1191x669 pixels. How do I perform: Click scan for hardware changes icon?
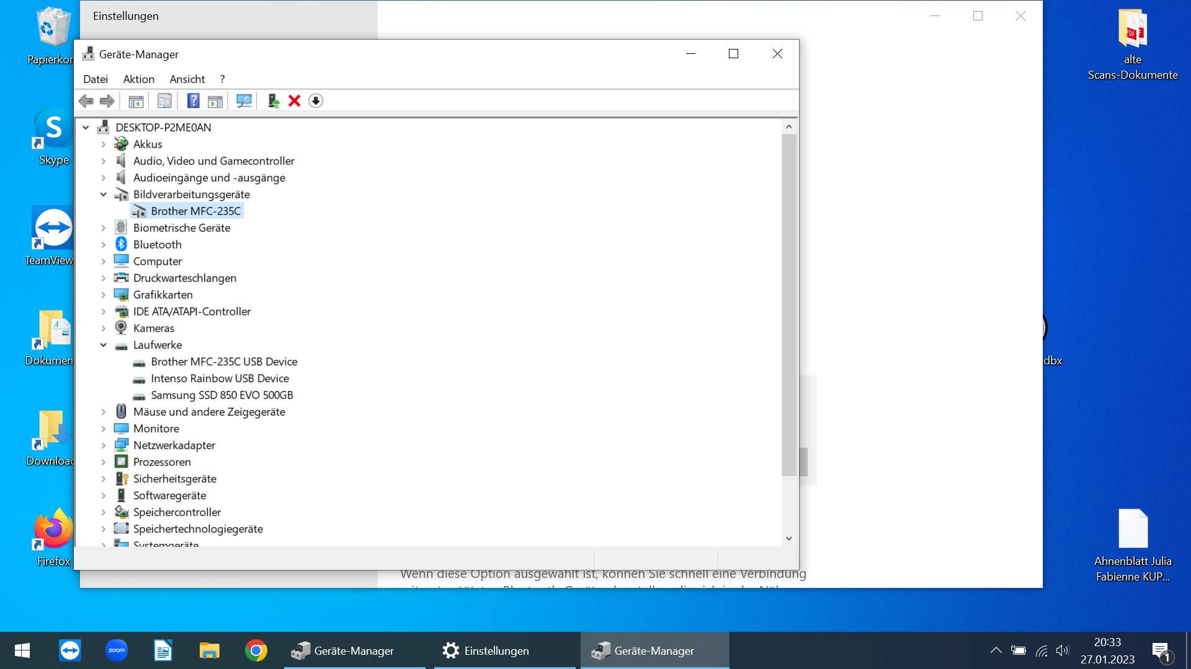244,101
